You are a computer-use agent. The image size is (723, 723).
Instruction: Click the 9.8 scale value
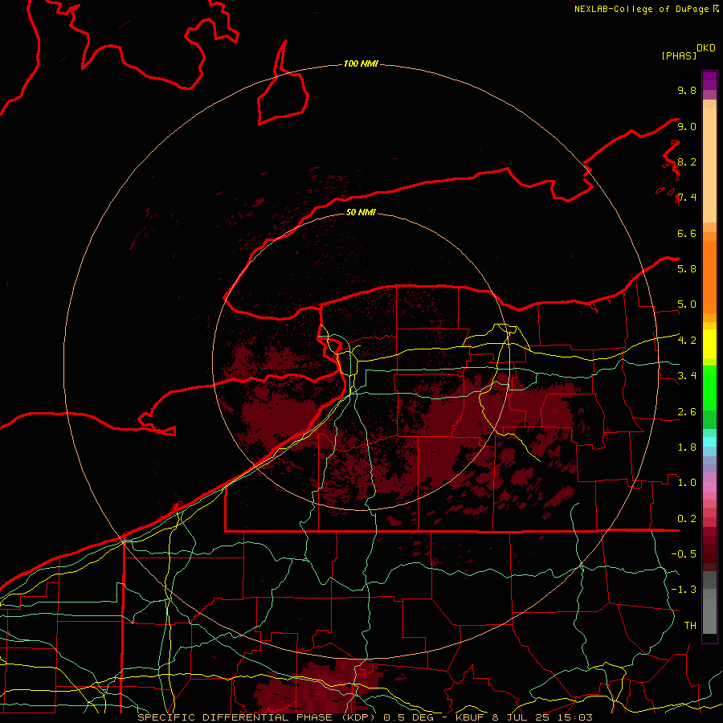coord(687,91)
